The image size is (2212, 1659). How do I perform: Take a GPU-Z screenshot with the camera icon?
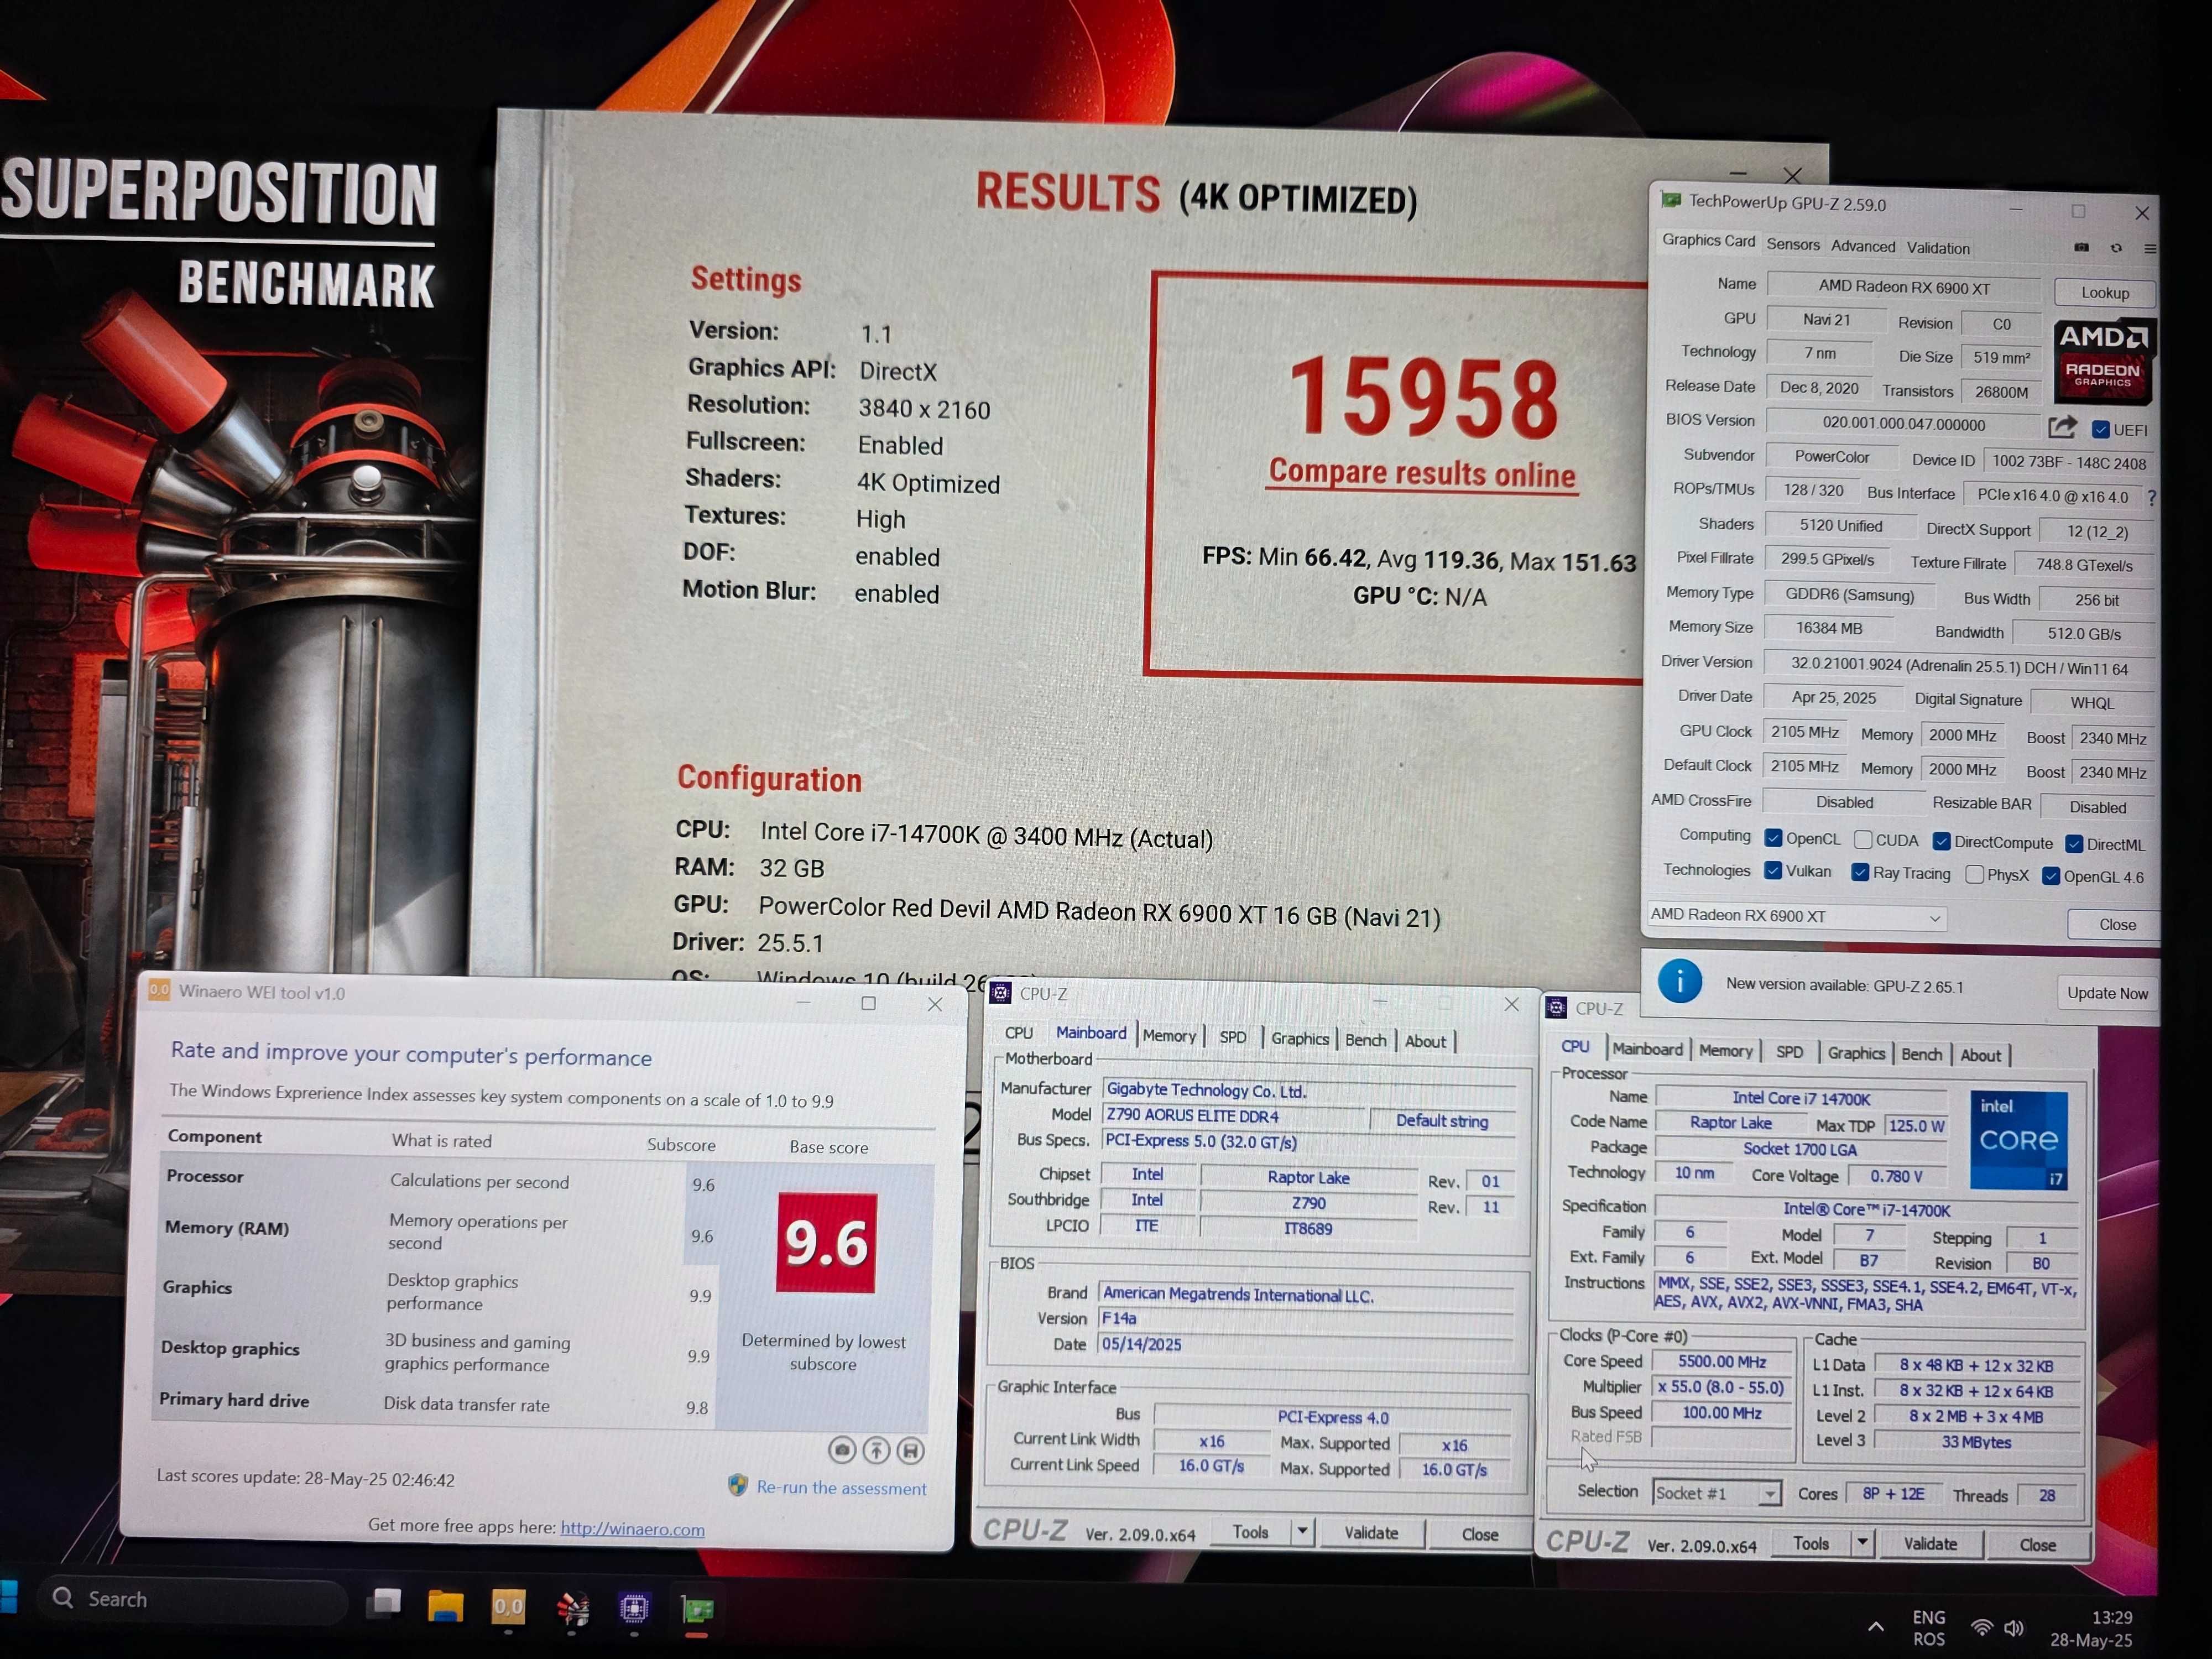(x=2081, y=247)
